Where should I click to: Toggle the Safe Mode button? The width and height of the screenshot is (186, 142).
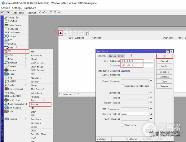18,13
